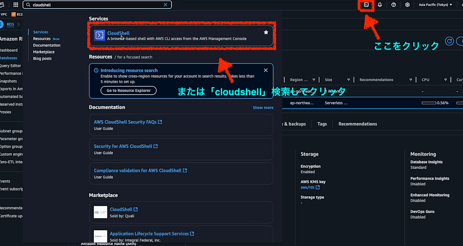Image resolution: width=463 pixels, height=246 pixels.
Task: Filter search results by Services
Action: [41, 32]
